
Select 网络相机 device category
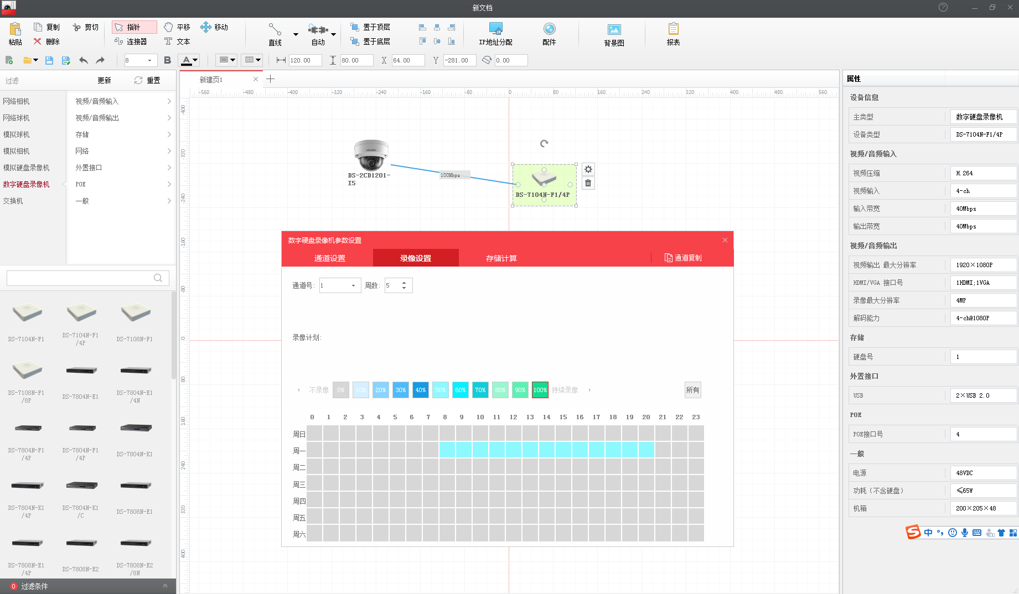[x=17, y=101]
